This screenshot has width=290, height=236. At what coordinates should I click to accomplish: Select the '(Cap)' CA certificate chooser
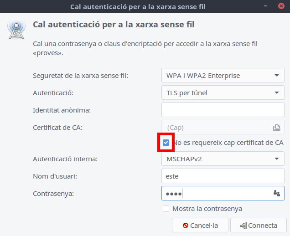pos(217,128)
